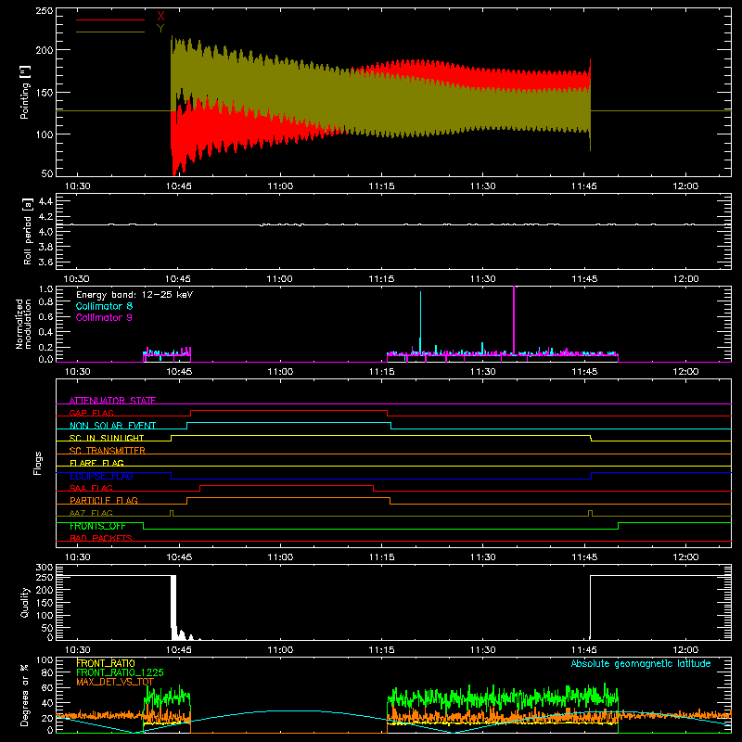Click the 11:15 tick under the Roll period plot
The image size is (742, 742).
(x=381, y=279)
